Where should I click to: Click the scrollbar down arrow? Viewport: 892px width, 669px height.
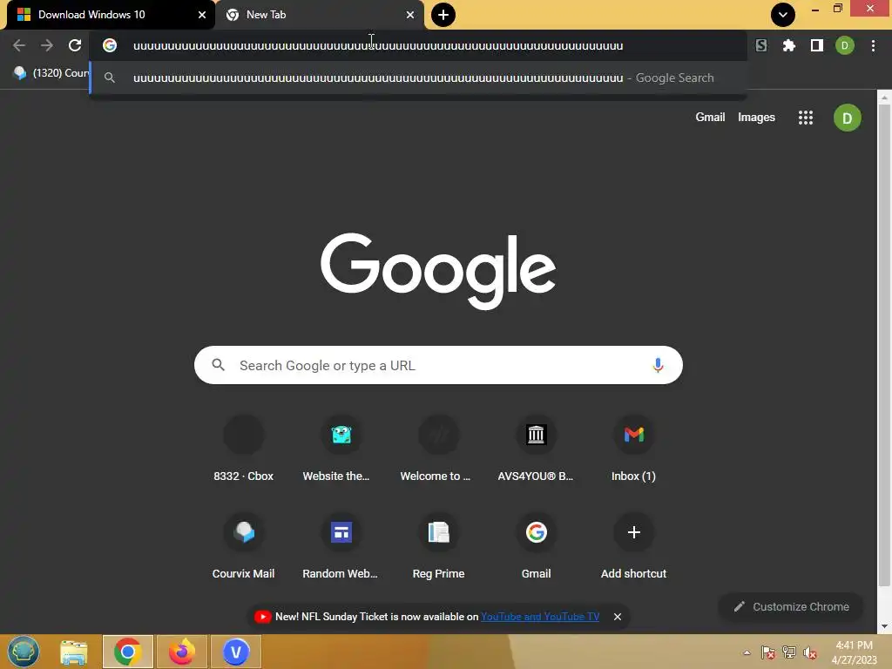pos(884,626)
